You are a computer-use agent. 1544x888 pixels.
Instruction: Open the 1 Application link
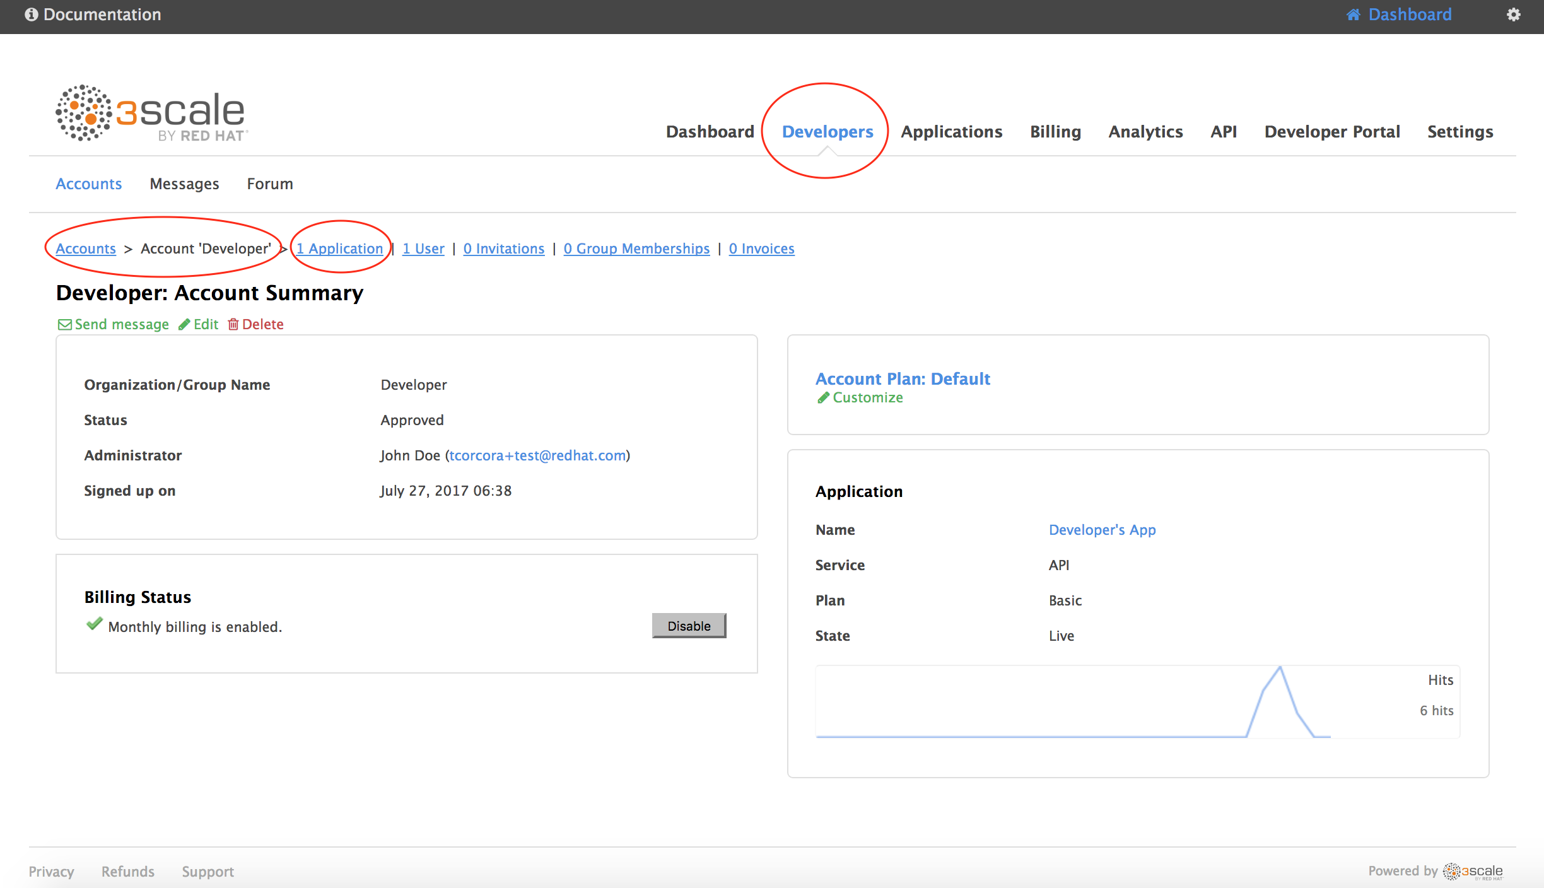click(x=340, y=249)
